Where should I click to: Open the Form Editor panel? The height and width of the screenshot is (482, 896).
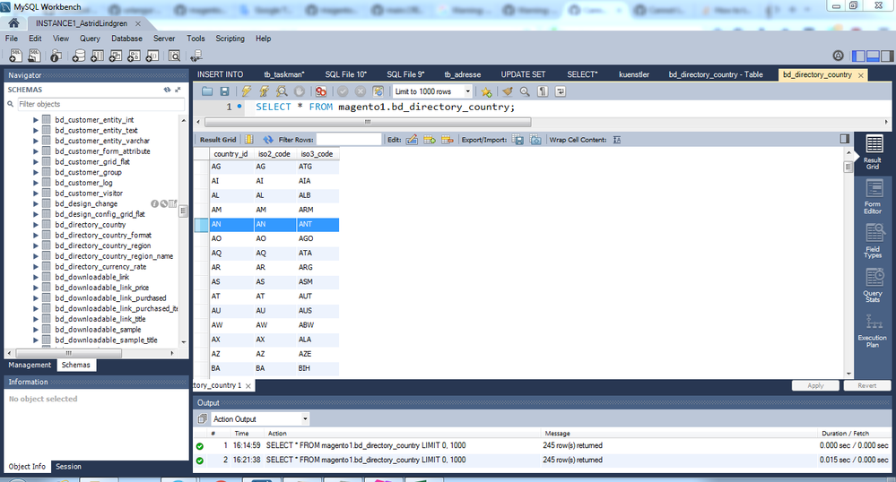(x=873, y=197)
